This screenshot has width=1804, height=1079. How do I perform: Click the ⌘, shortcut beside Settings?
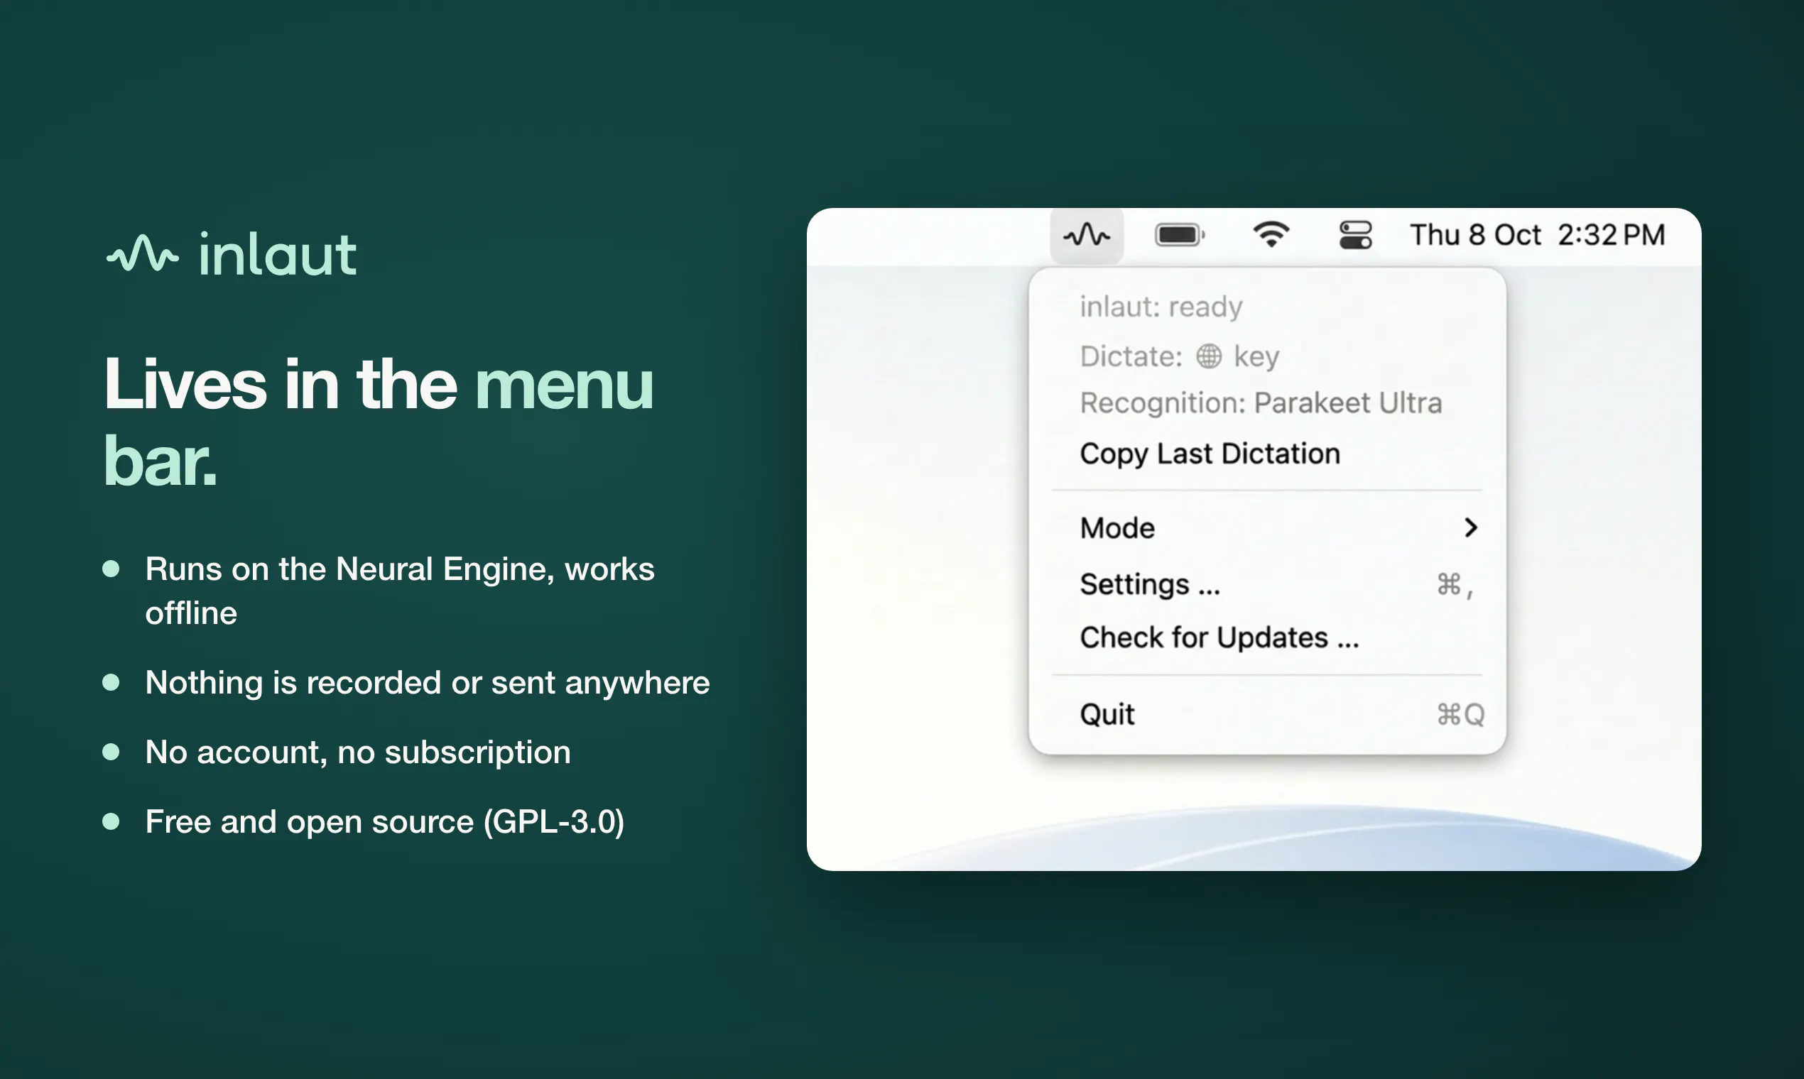point(1455,585)
